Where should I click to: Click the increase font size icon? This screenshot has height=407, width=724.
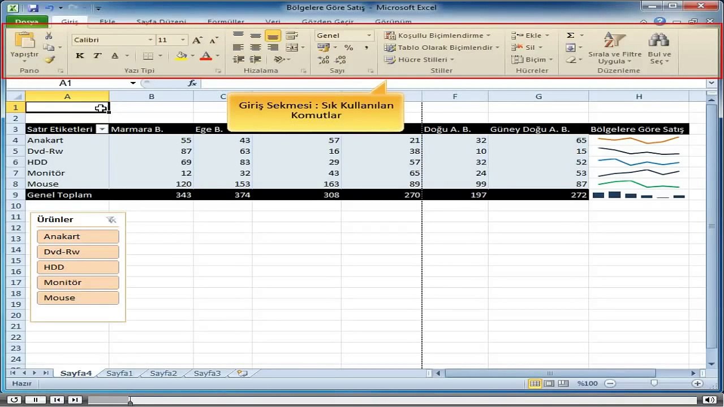coord(197,40)
